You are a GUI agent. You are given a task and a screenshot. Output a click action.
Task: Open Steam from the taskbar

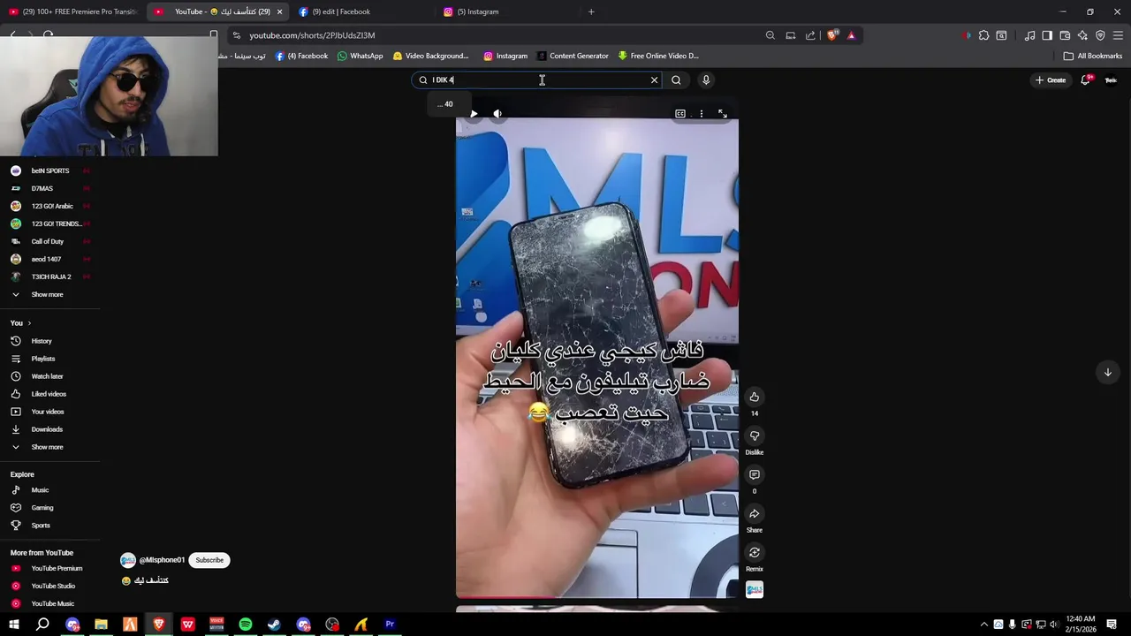coord(274,625)
